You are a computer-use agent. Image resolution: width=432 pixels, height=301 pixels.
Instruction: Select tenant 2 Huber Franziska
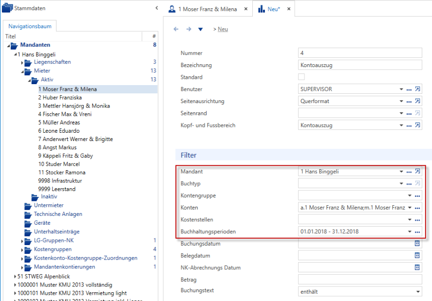point(60,97)
